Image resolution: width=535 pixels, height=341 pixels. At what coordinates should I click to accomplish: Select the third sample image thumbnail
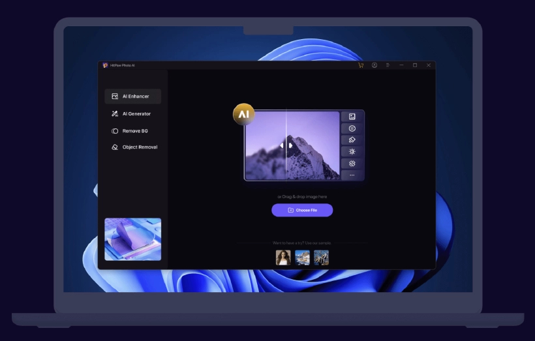[321, 258]
